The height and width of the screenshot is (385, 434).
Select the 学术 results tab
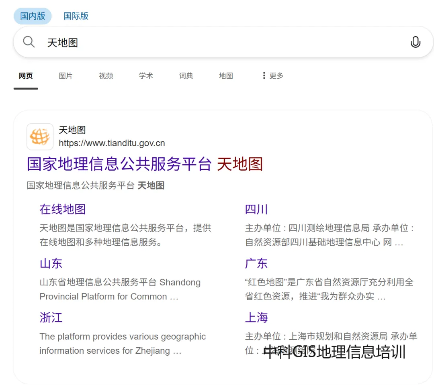point(146,76)
